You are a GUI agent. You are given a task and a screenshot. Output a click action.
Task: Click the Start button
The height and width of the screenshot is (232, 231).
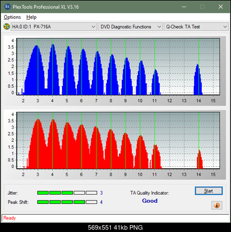point(209,191)
